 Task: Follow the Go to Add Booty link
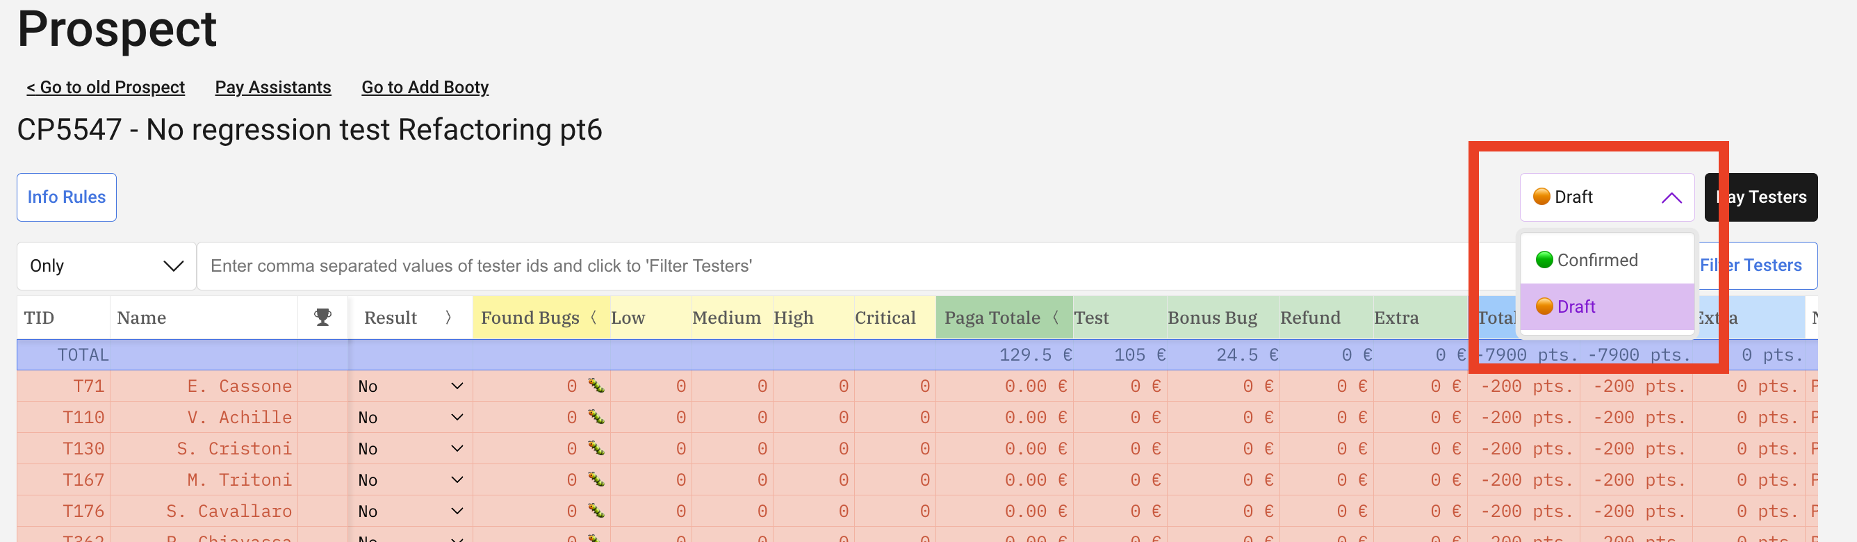(x=425, y=88)
